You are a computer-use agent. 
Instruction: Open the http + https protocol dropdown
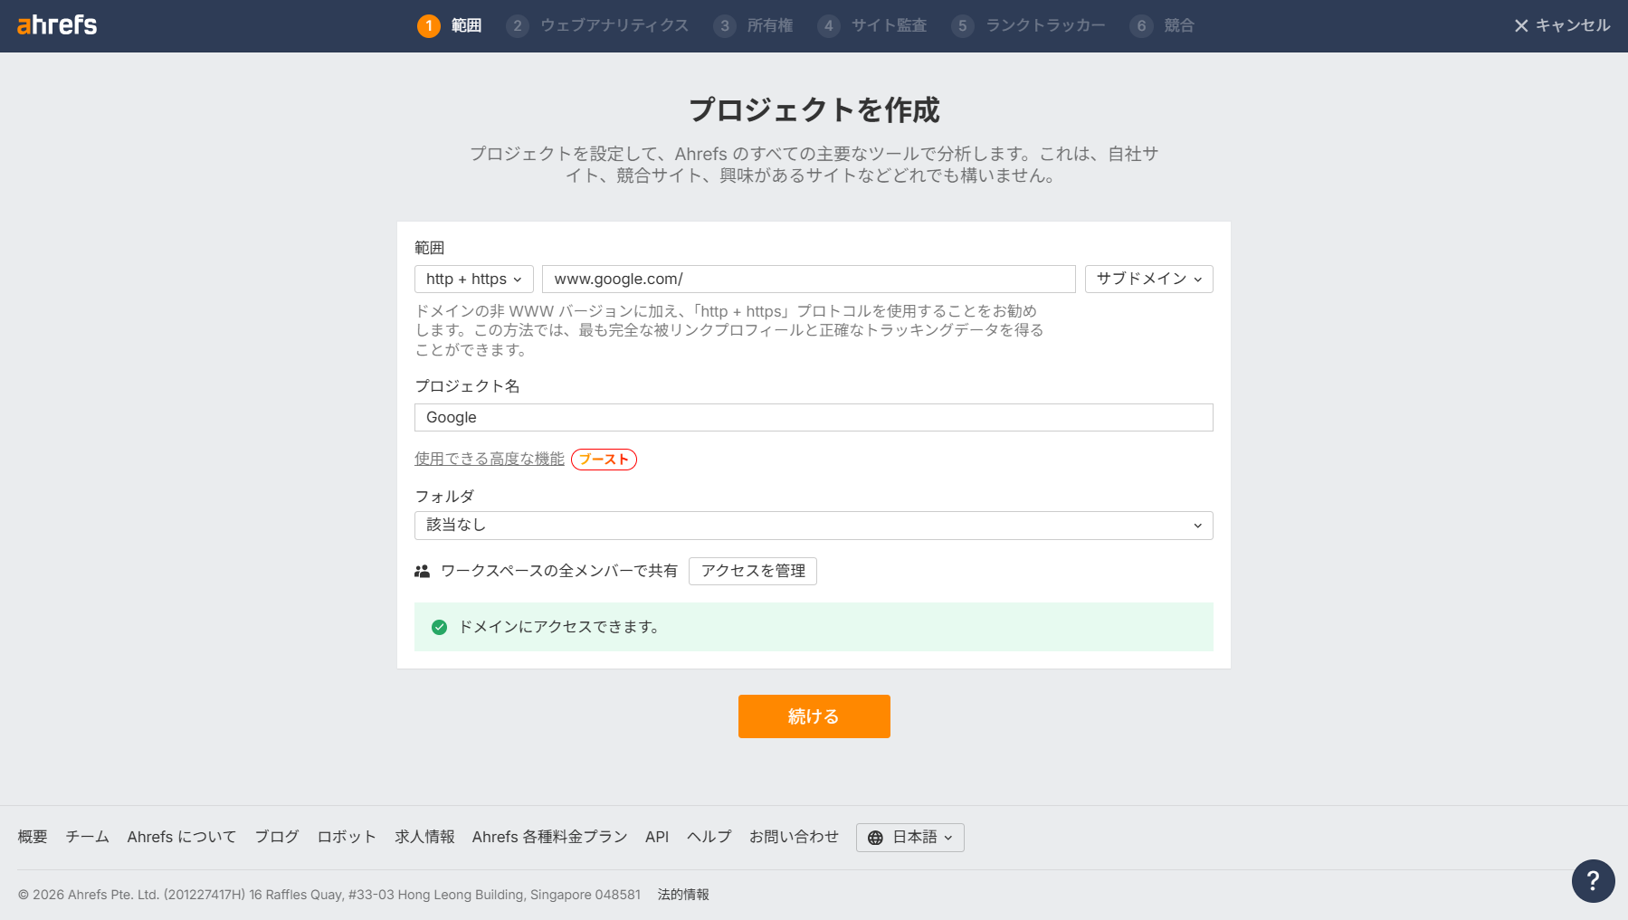472,279
